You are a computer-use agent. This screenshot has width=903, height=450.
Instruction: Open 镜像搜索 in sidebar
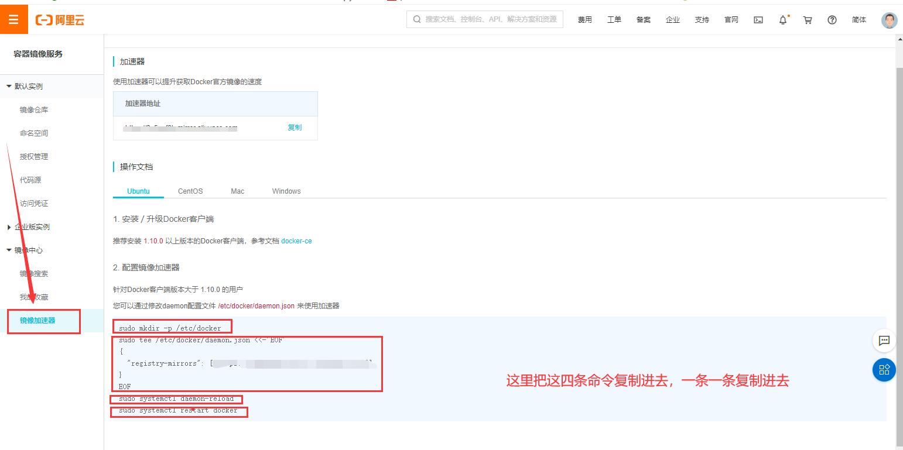(x=34, y=273)
